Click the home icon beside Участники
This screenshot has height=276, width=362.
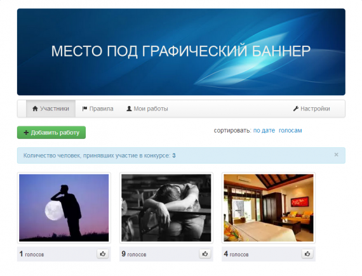pyautogui.click(x=35, y=108)
